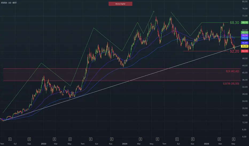Click the earnings marker above Mar 2023

54,139
